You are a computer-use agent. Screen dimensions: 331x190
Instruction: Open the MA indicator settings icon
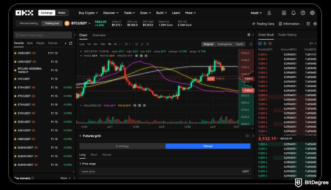click(x=141, y=56)
